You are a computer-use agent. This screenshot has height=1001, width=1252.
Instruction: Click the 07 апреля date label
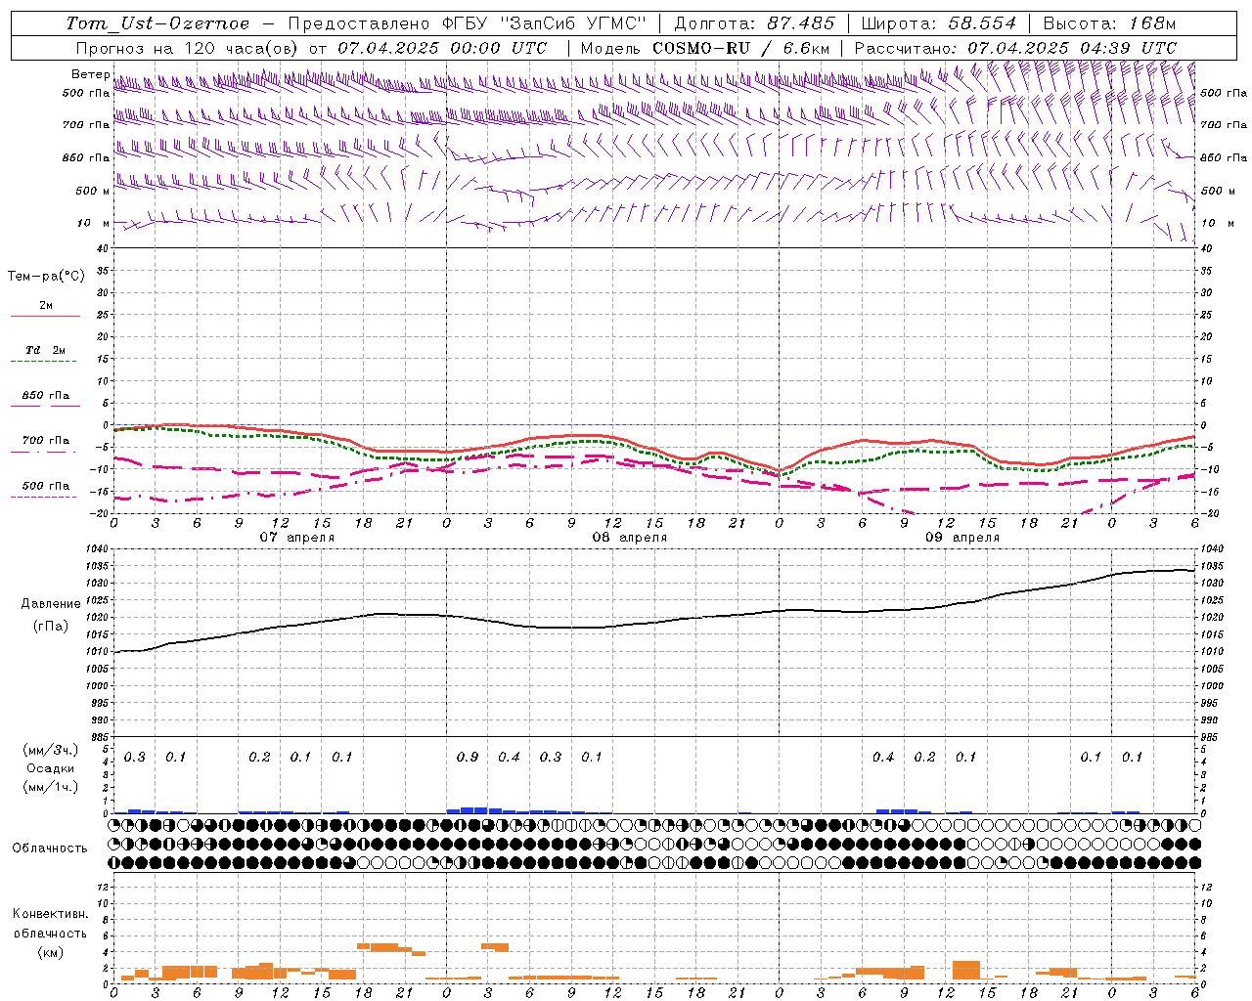[x=296, y=538]
